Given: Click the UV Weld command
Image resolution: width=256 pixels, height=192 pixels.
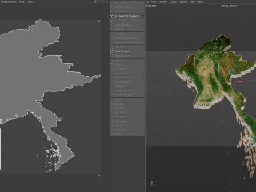Looking at the screenshot, I should point(127,29).
